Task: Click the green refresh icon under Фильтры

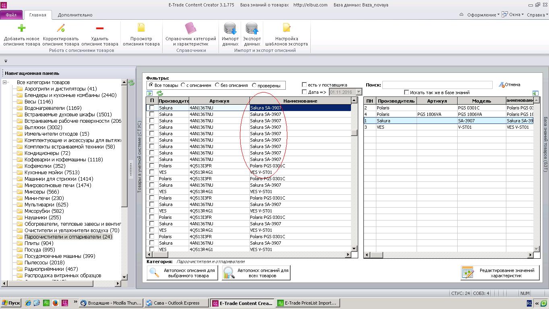Action: (160, 93)
